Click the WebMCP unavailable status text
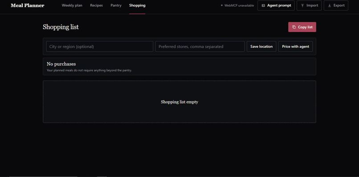The width and height of the screenshot is (359, 177). click(239, 5)
